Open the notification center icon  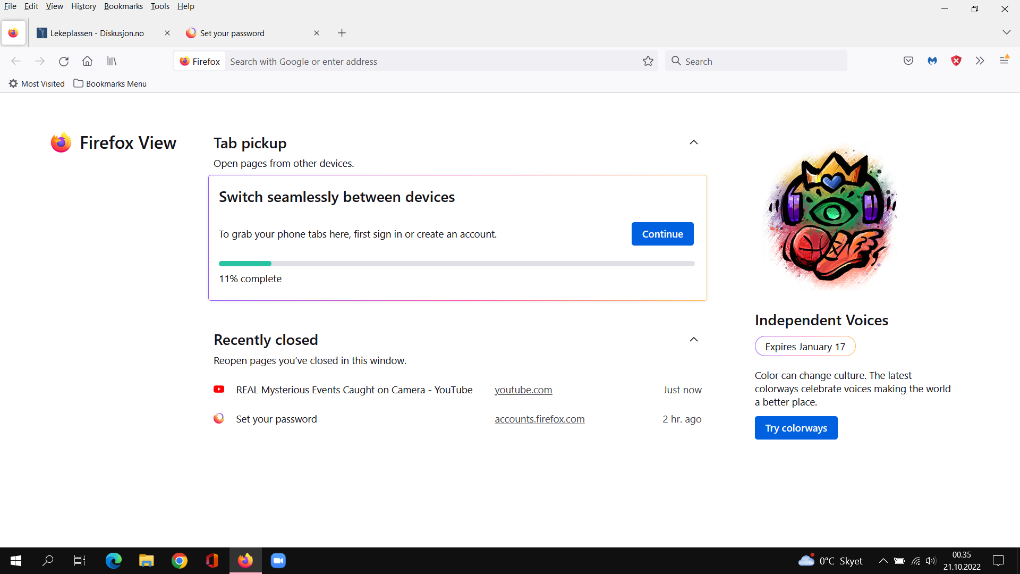[999, 561]
